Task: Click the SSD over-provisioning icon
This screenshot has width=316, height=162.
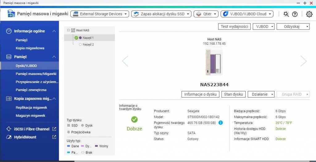Action: (x=136, y=14)
